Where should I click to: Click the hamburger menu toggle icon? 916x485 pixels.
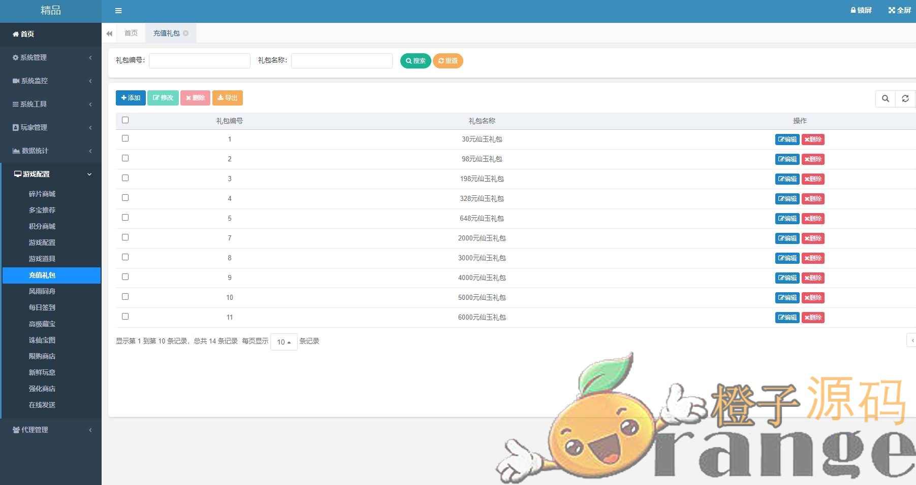tap(118, 11)
